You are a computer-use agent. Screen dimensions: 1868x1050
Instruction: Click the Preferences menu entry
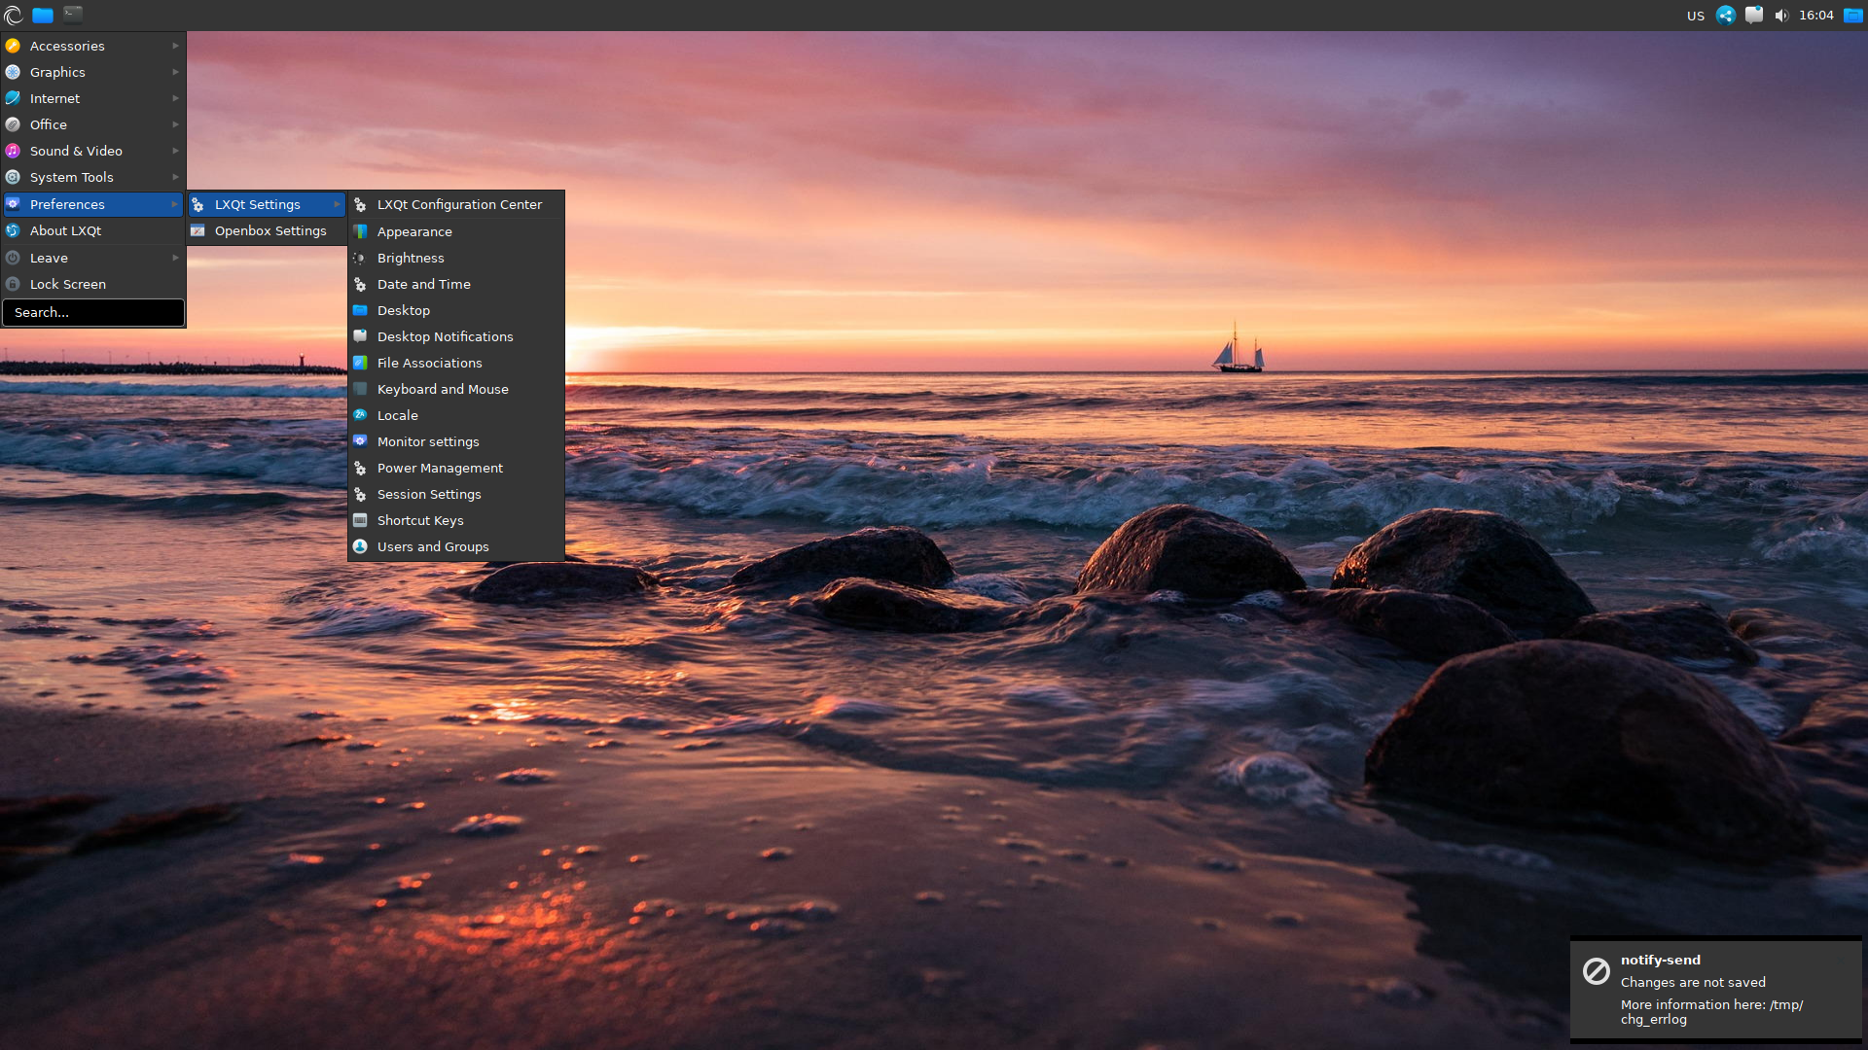click(x=93, y=204)
